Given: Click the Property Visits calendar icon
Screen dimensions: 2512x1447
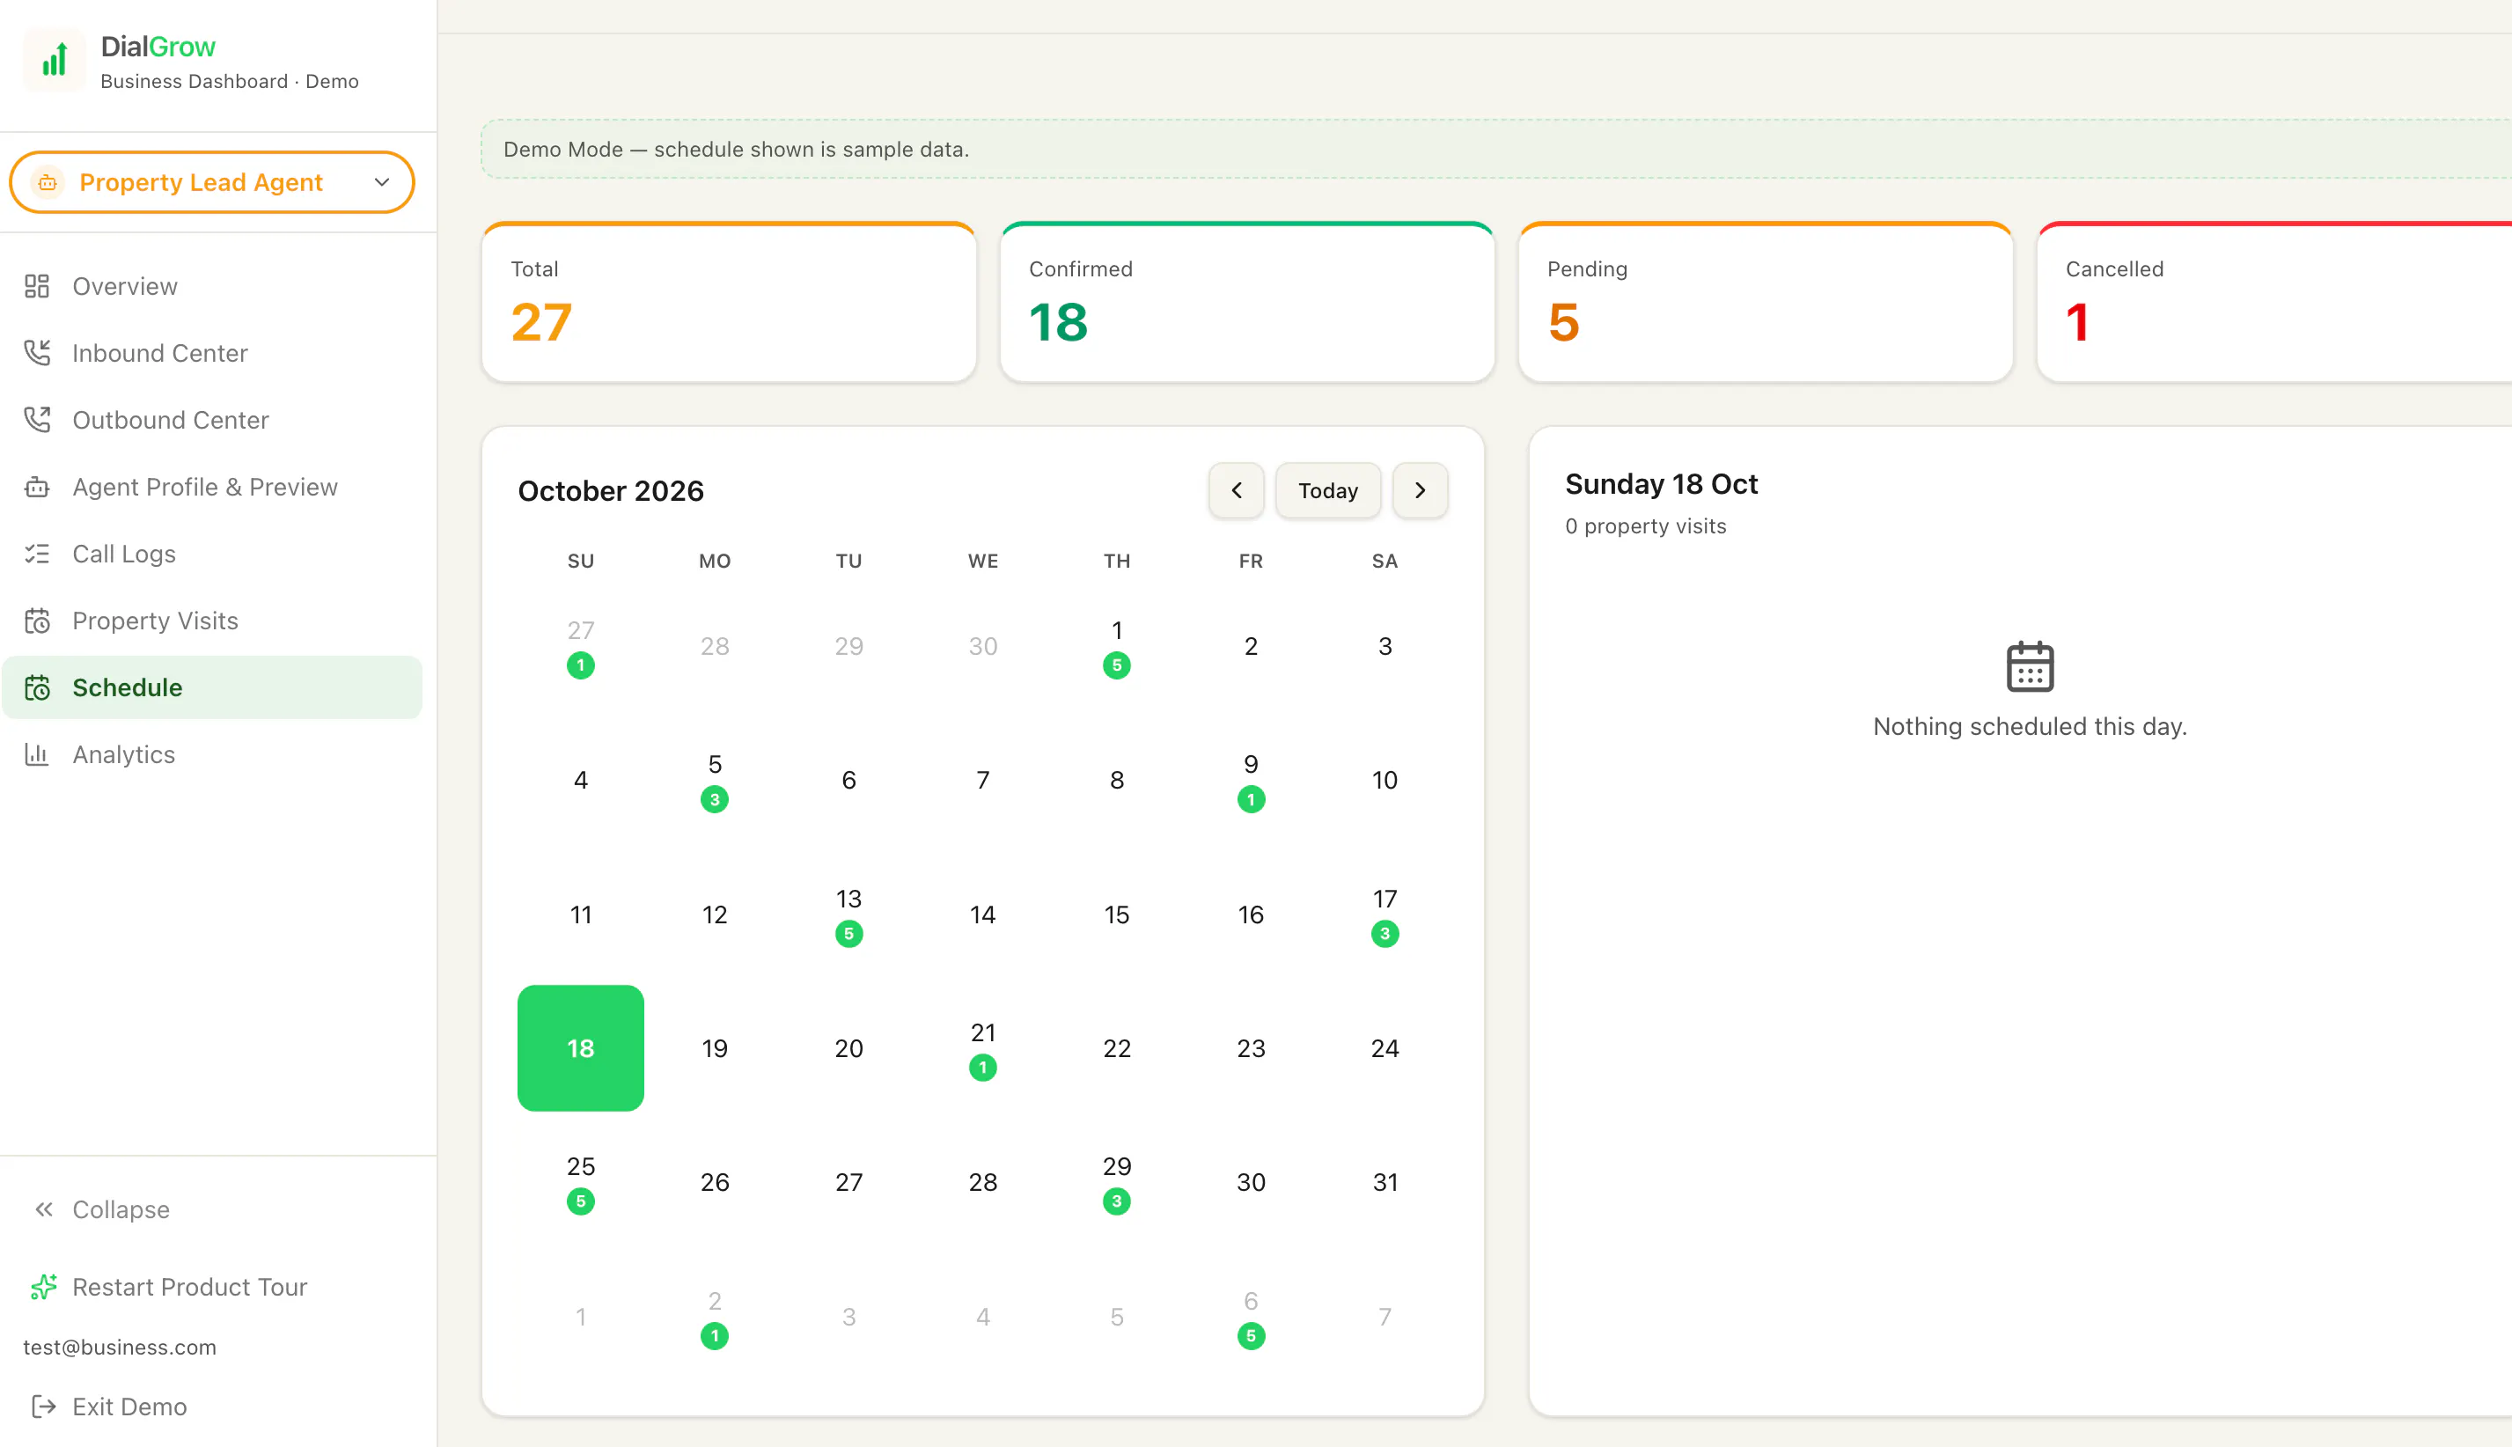Looking at the screenshot, I should click(x=37, y=621).
